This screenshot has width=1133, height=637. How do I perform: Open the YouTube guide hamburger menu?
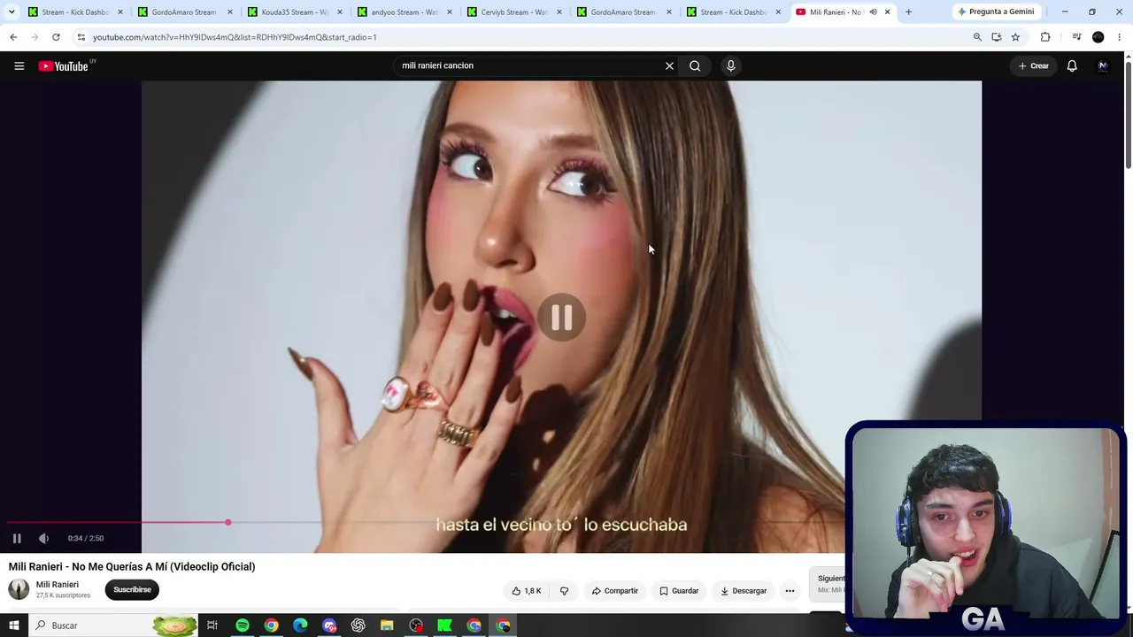point(19,65)
